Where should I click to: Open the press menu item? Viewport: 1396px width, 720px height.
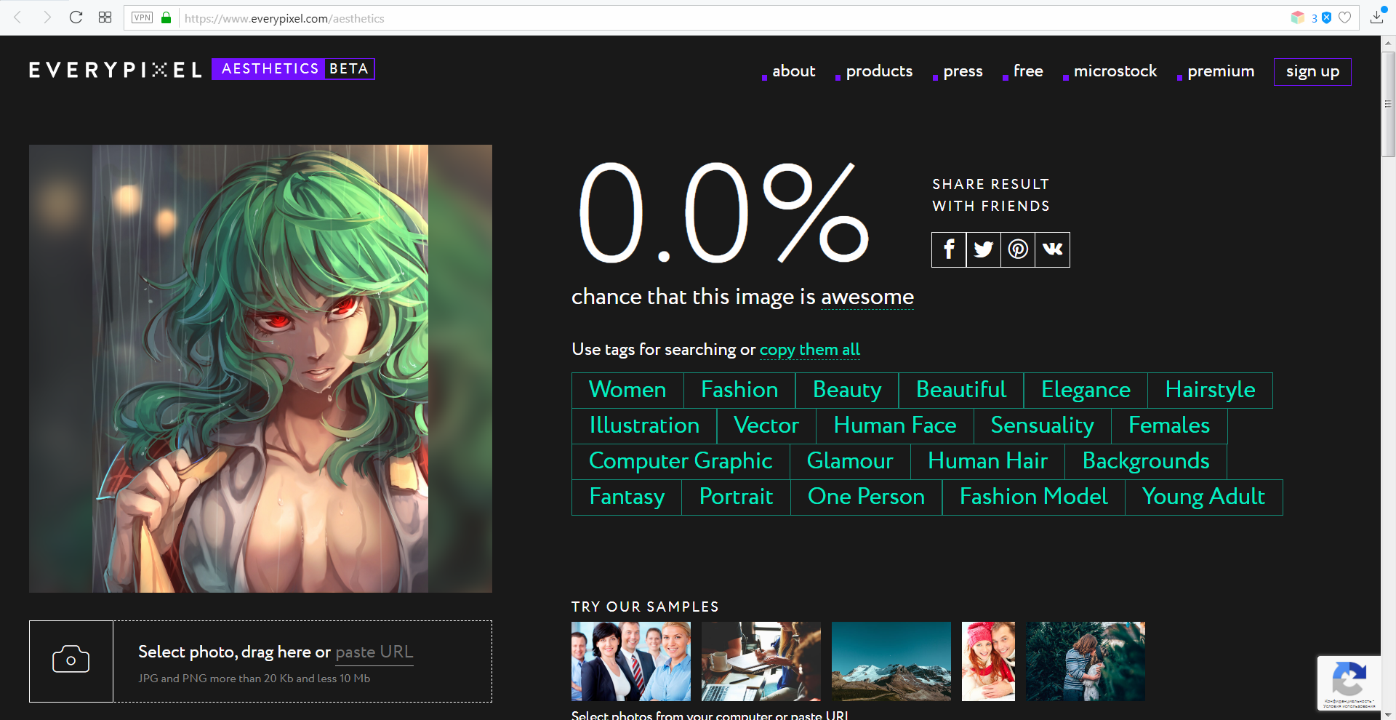[963, 71]
